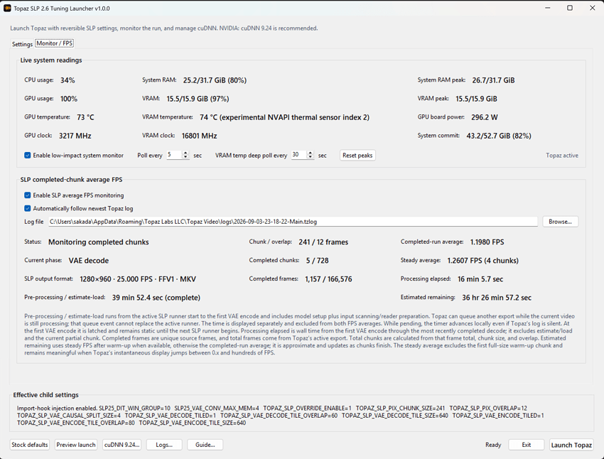Click the Poll every value field
The height and width of the screenshot is (459, 604).
tap(174, 155)
